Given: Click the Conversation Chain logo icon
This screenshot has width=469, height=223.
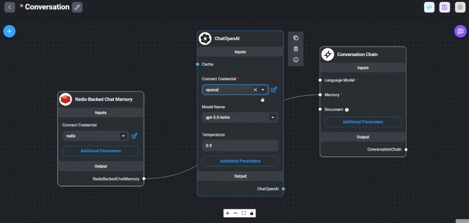Looking at the screenshot, I should [327, 54].
